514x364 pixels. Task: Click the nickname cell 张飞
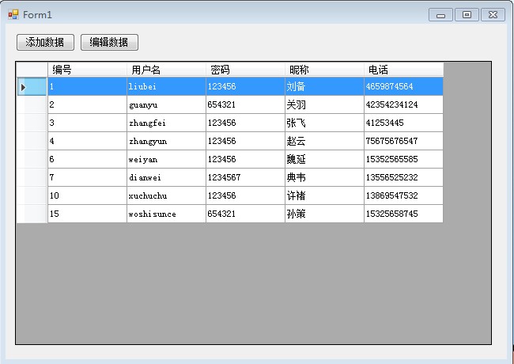[324, 123]
